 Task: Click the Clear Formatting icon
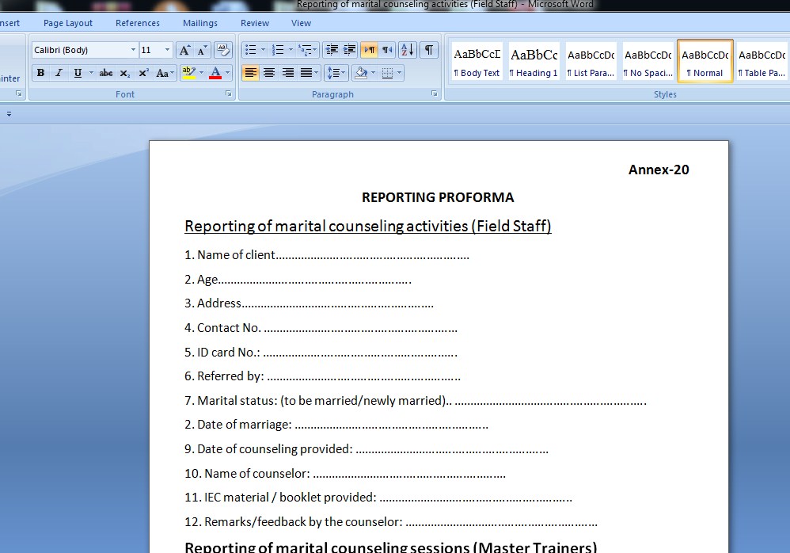pos(222,51)
